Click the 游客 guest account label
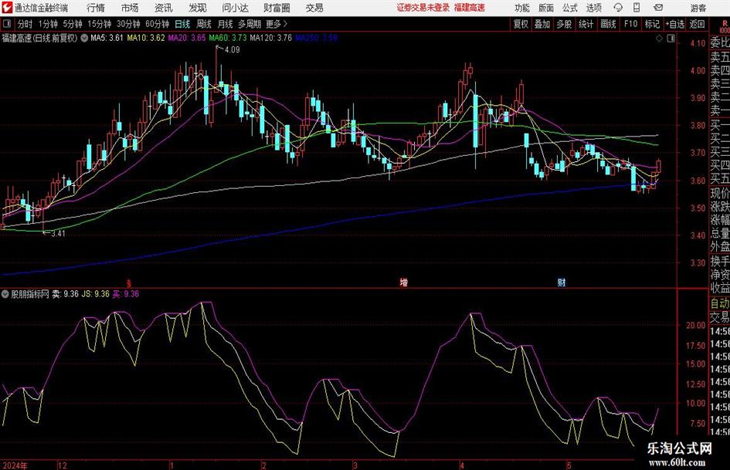Viewport: 730px width, 470px height. (698, 8)
